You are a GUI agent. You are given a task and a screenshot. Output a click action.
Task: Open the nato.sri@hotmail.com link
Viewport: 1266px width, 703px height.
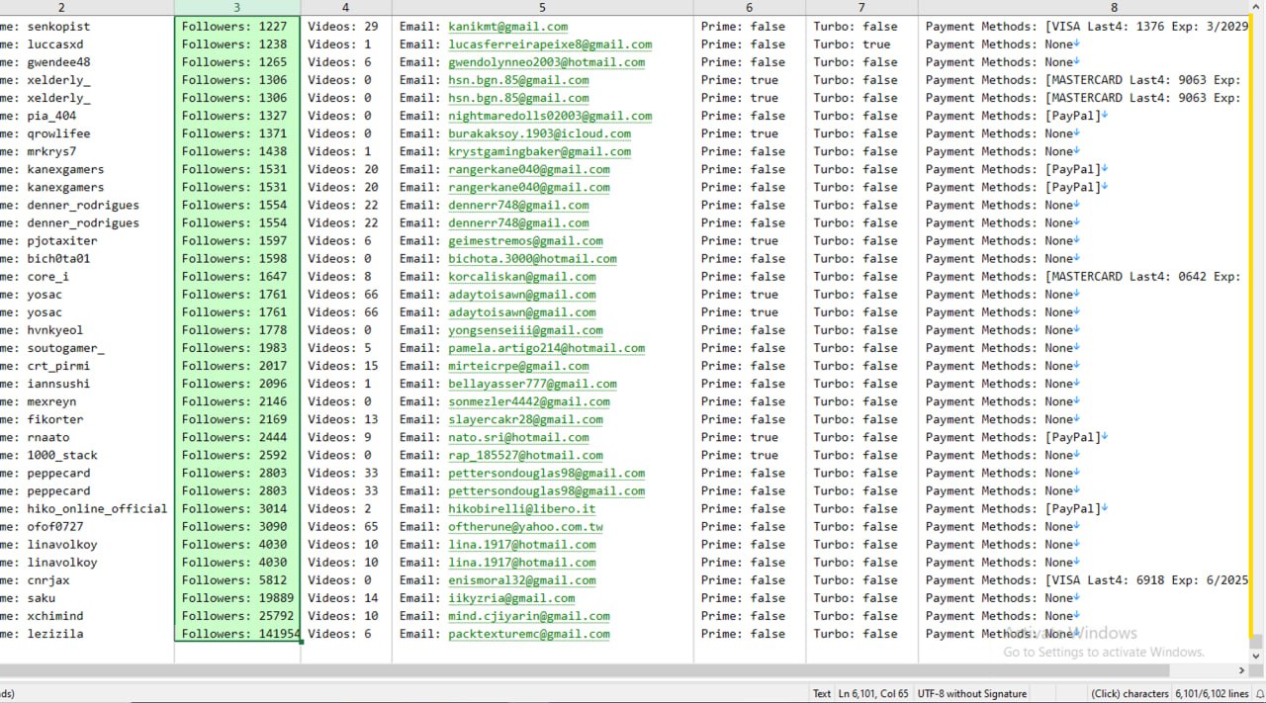pos(518,437)
